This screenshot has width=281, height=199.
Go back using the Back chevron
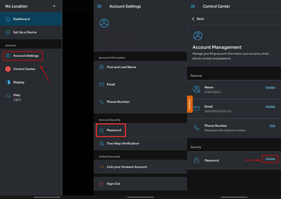(194, 19)
